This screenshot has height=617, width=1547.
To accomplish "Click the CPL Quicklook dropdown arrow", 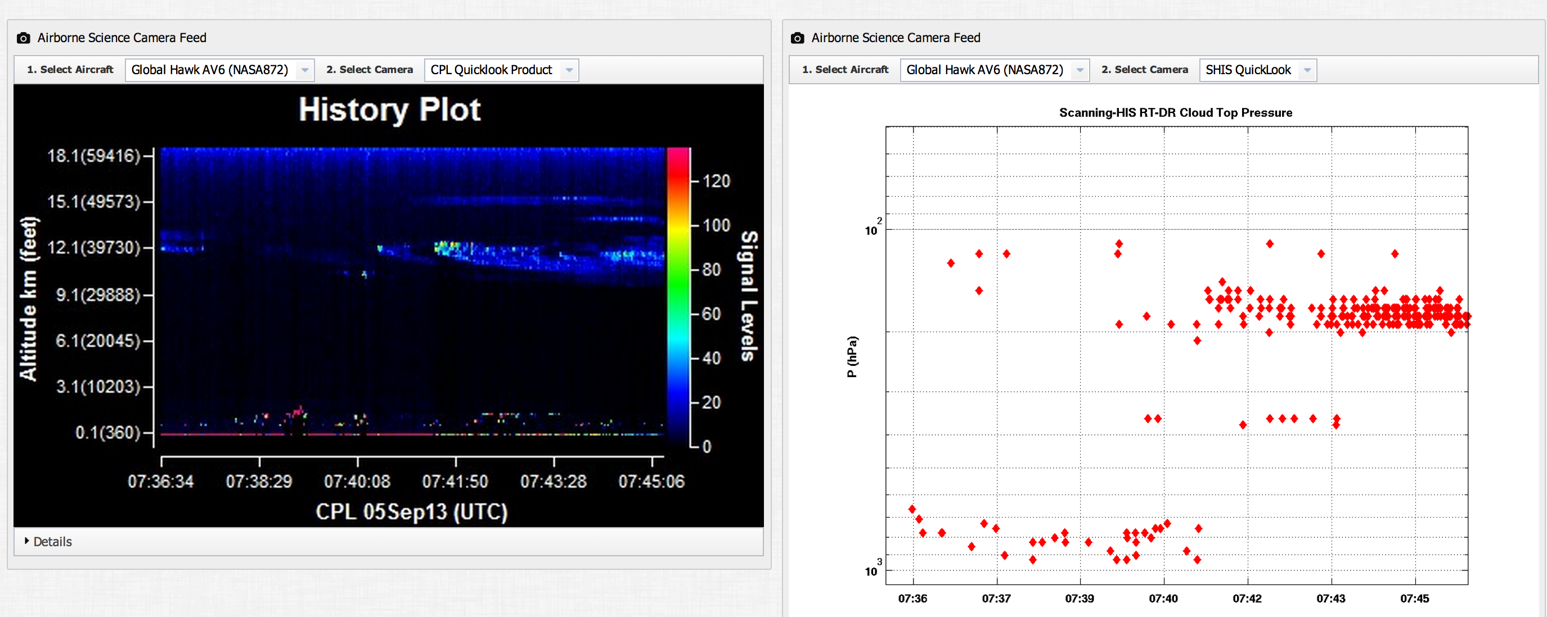I will tap(569, 70).
